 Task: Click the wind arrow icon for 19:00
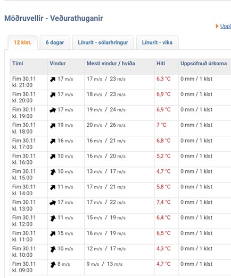(53, 110)
